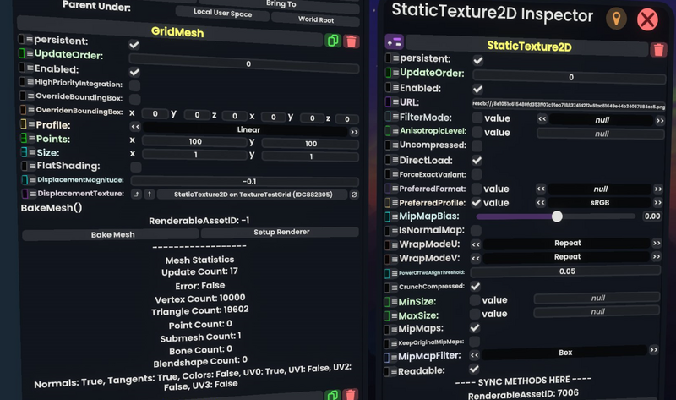This screenshot has height=400, width=676.
Task: Select Local User Space parent option
Action: click(223, 12)
